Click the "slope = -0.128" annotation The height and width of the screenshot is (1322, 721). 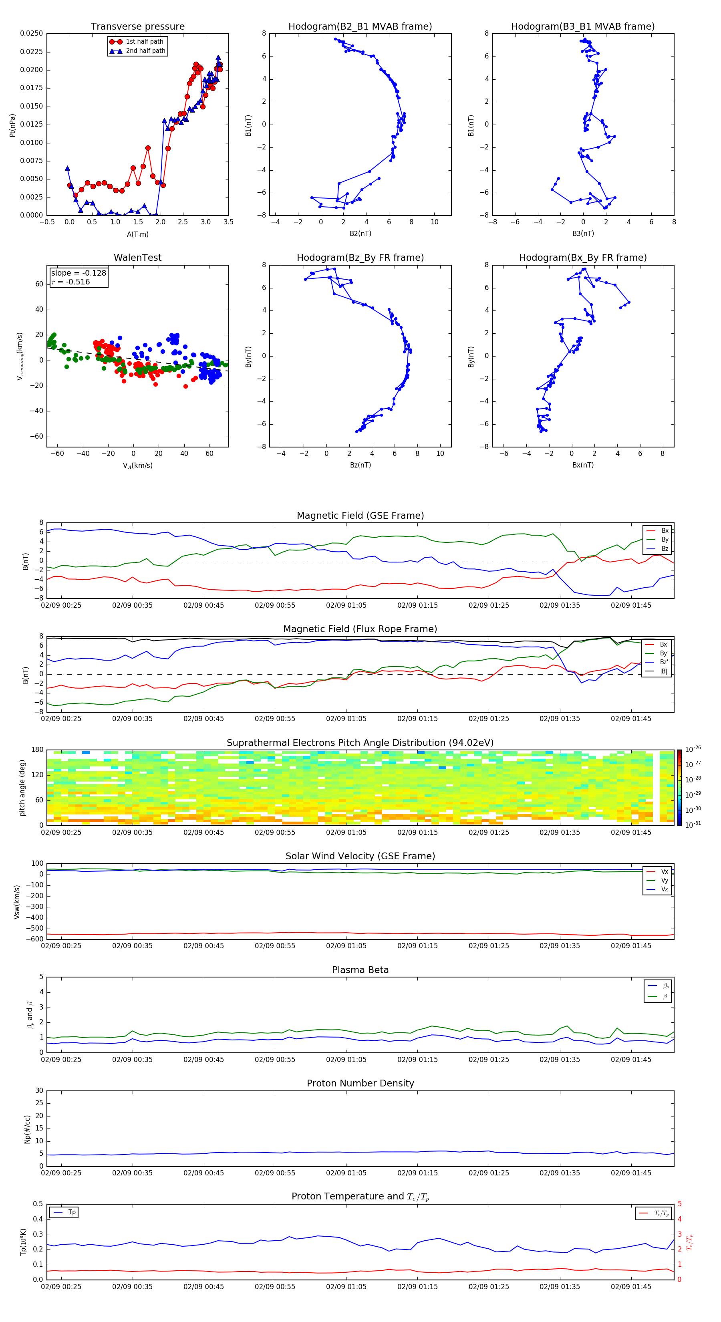coord(79,273)
